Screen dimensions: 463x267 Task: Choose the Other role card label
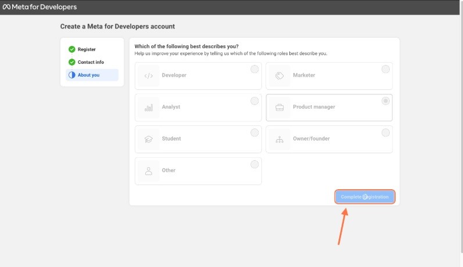(x=168, y=170)
